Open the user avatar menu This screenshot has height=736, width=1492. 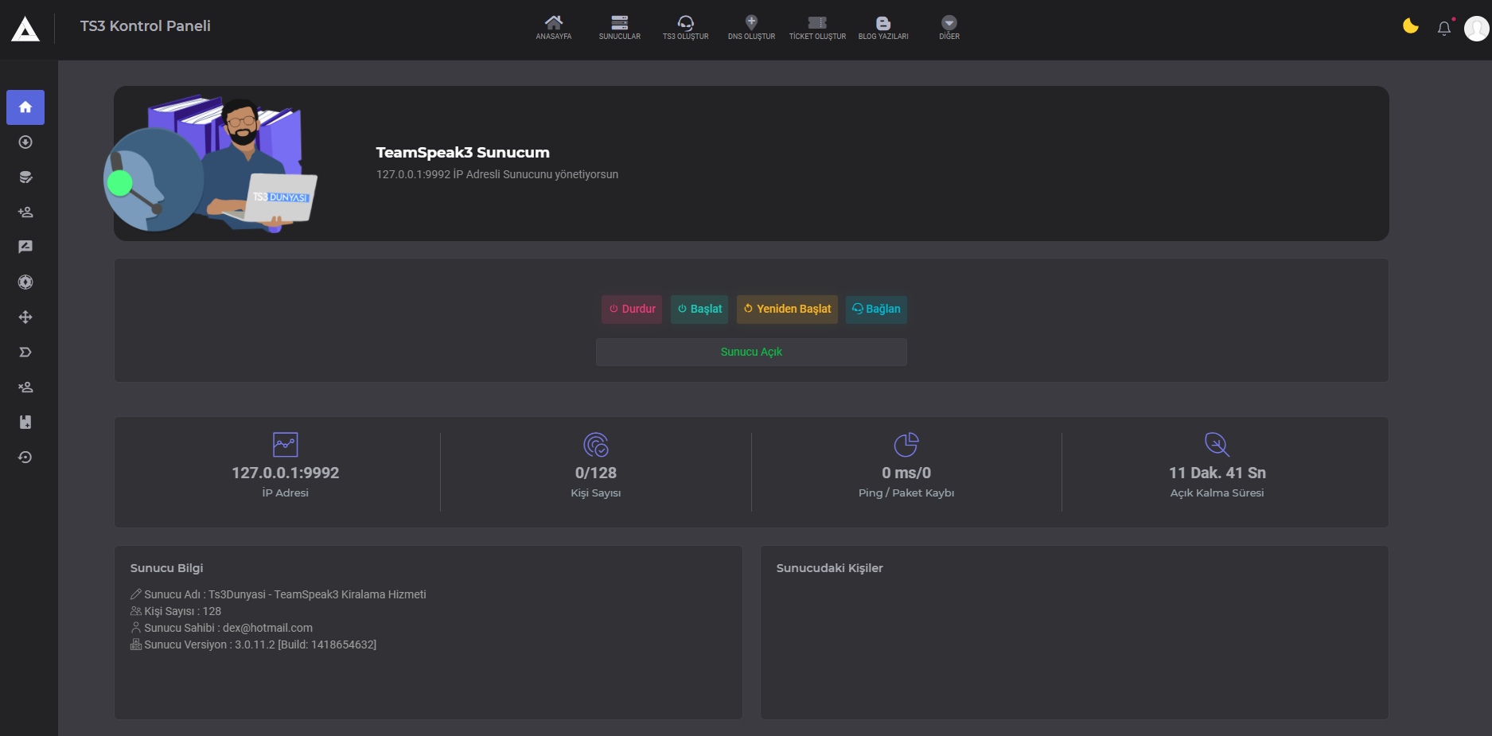1476,29
